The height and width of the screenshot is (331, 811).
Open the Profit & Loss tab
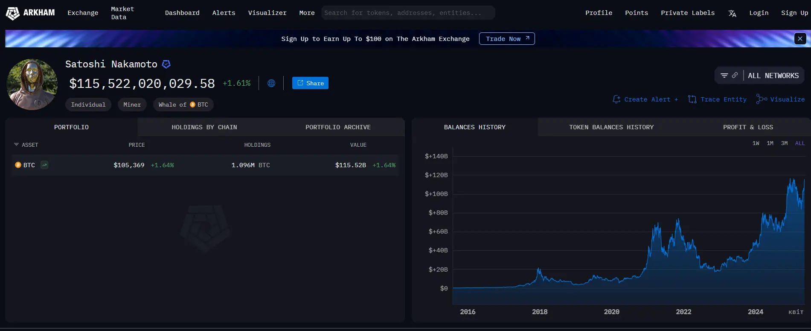748,127
